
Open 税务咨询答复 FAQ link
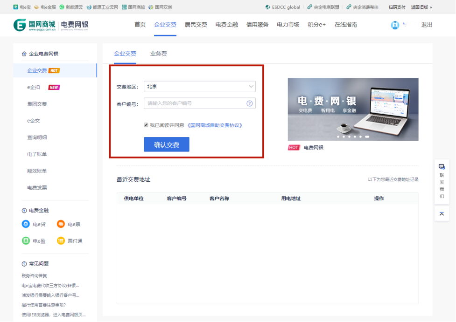35,275
